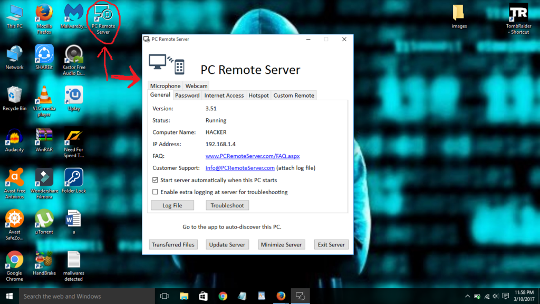Open the Internet Access tab
The height and width of the screenshot is (304, 540).
(224, 96)
